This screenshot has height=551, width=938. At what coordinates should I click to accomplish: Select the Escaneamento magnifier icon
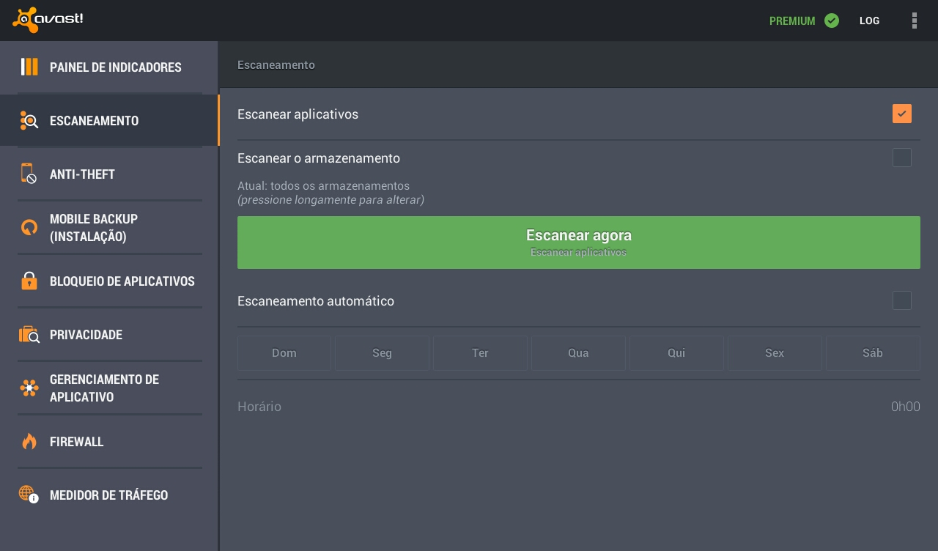pyautogui.click(x=29, y=120)
